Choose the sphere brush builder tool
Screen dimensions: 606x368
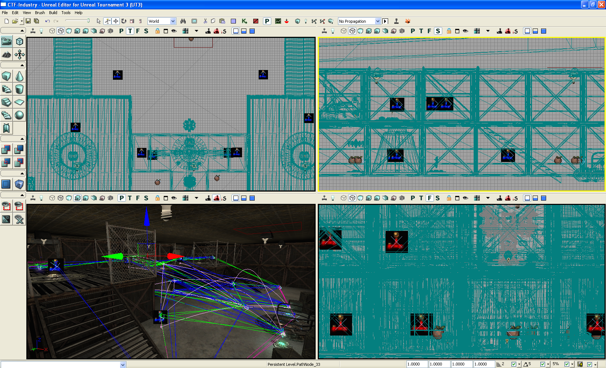click(x=19, y=115)
